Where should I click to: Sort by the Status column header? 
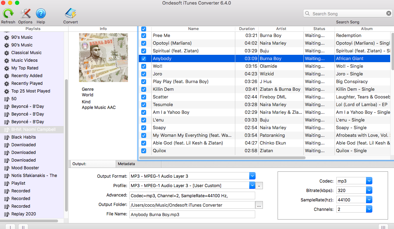(x=319, y=29)
